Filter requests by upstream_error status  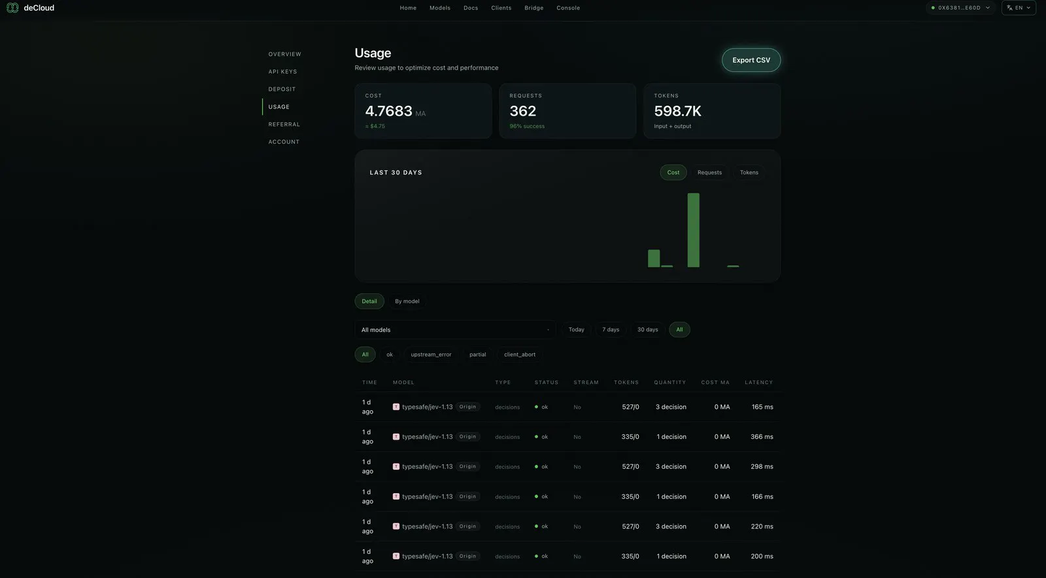(431, 355)
